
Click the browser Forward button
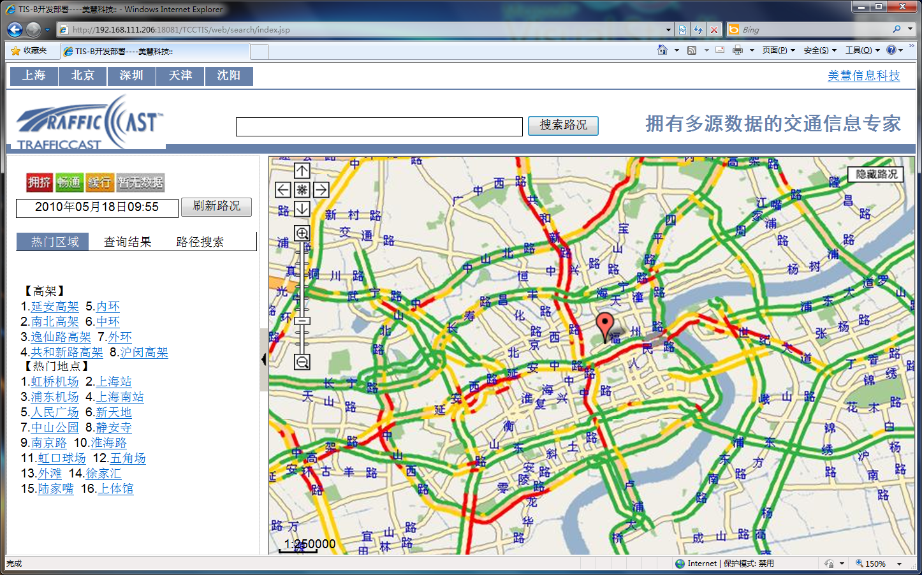pyautogui.click(x=34, y=29)
